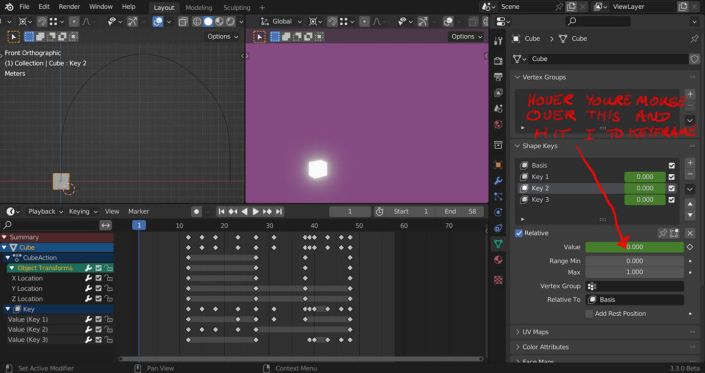Jump to the timeline start frame

click(x=221, y=212)
